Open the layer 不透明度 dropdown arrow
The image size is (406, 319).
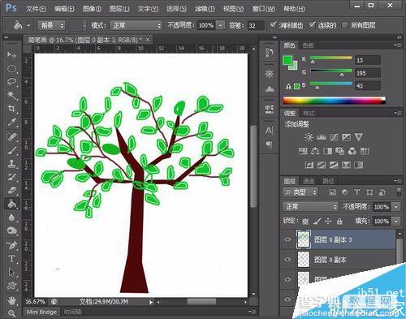[x=396, y=207]
